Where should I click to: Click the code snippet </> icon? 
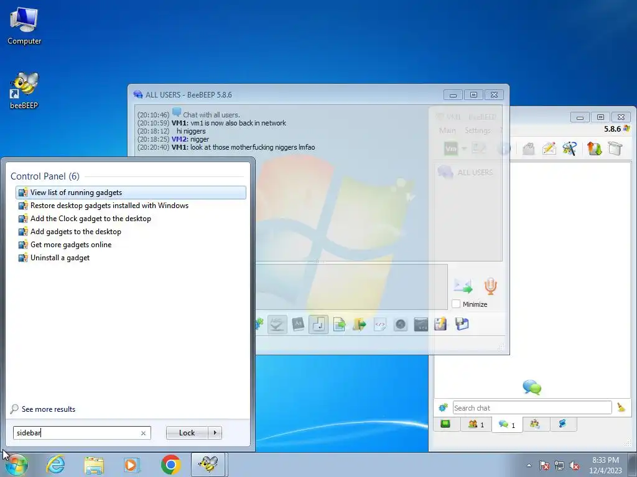pyautogui.click(x=380, y=324)
